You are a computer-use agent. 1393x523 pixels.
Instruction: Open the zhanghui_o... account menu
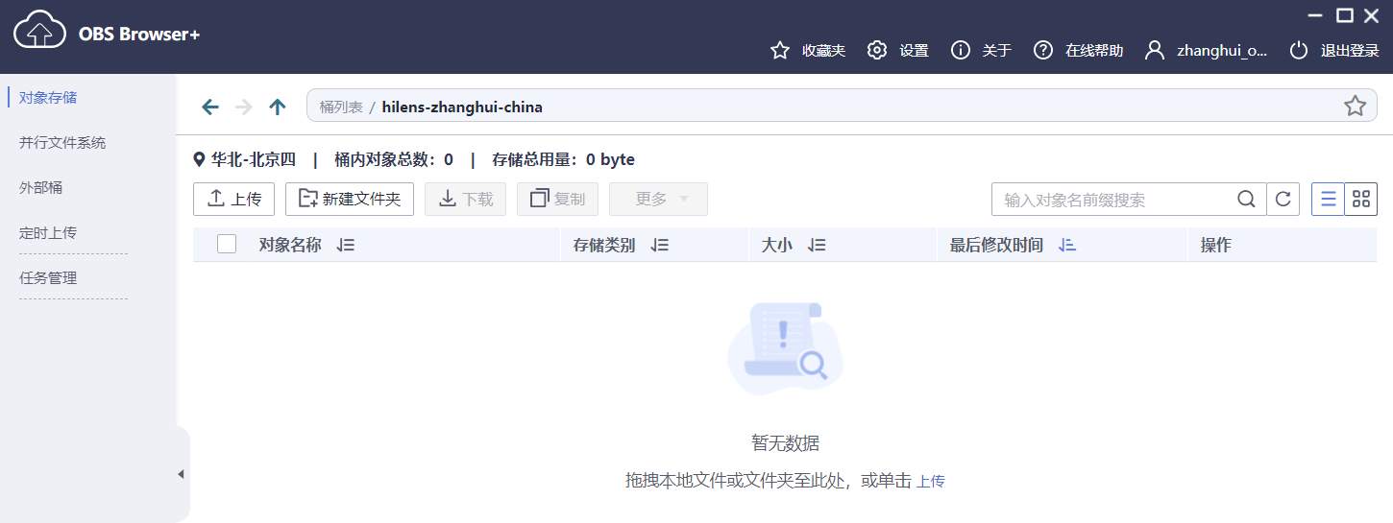pos(1207,51)
